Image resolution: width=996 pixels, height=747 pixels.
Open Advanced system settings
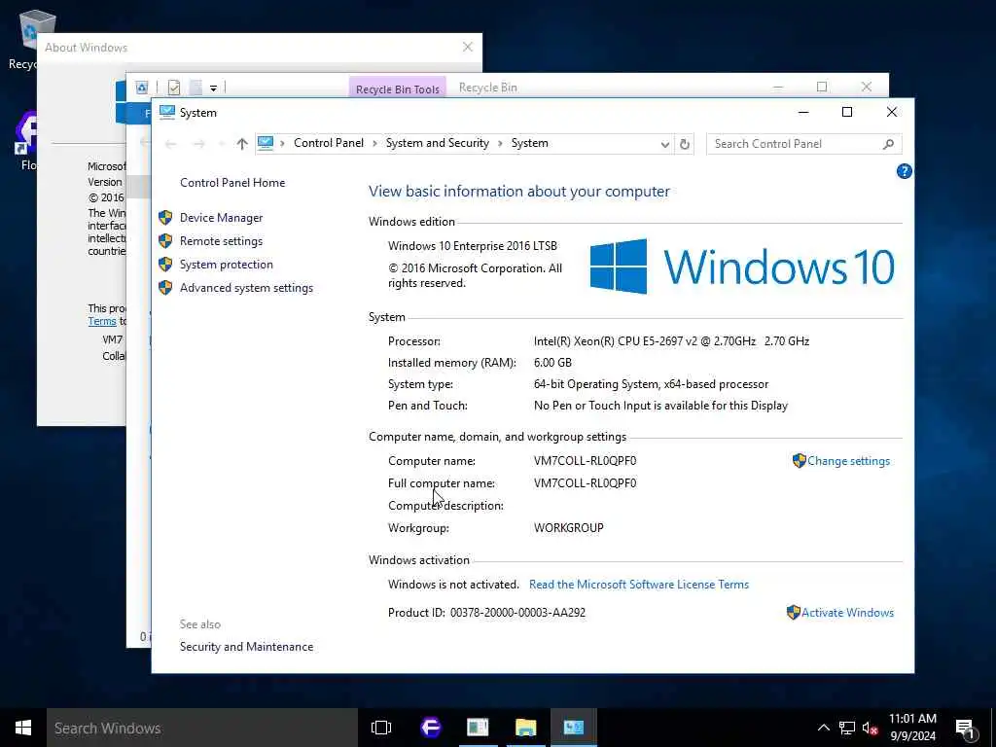tap(246, 288)
